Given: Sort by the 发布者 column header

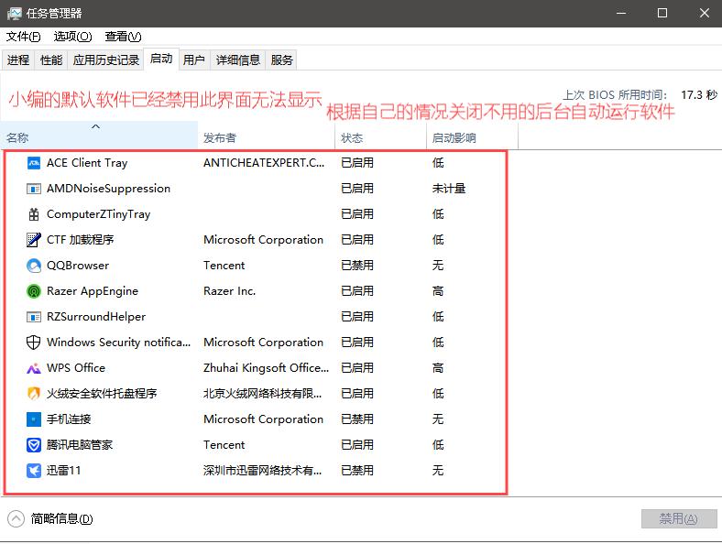Looking at the screenshot, I should 267,137.
